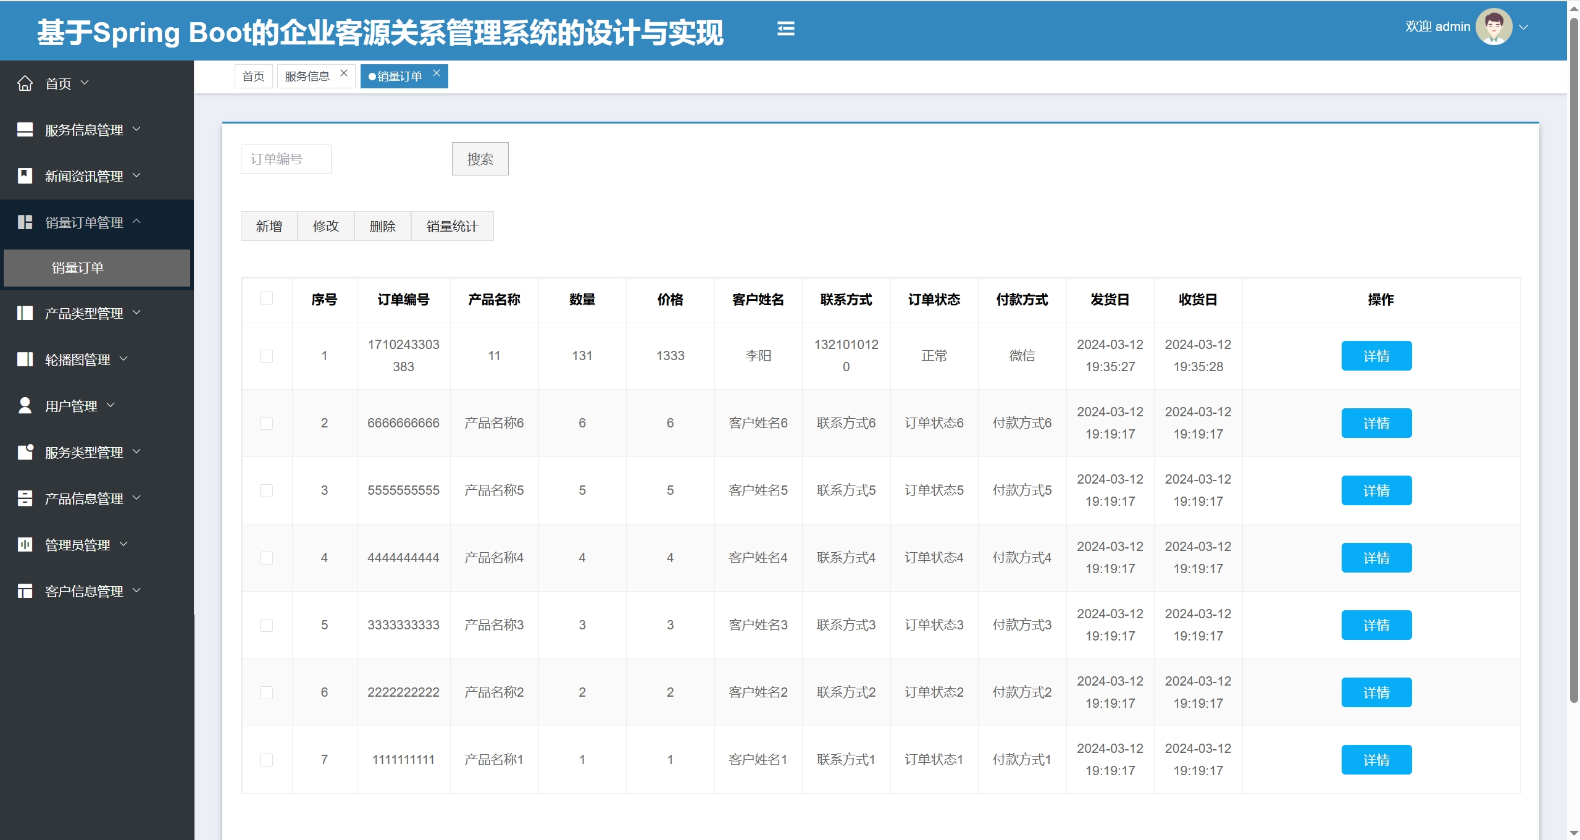Click the admin avatar picture
This screenshot has height=840, width=1580.
[1494, 27]
